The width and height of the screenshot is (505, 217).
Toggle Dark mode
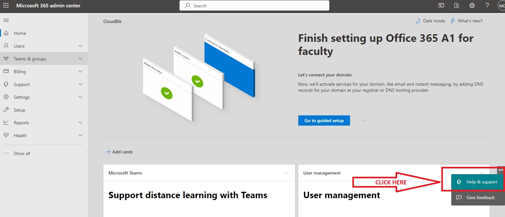tap(430, 21)
